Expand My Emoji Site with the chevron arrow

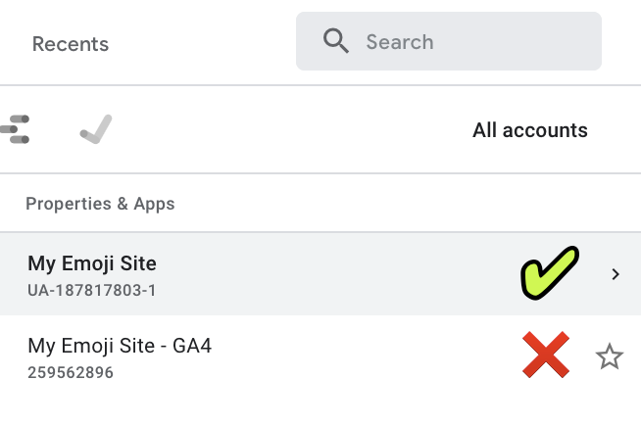(616, 274)
